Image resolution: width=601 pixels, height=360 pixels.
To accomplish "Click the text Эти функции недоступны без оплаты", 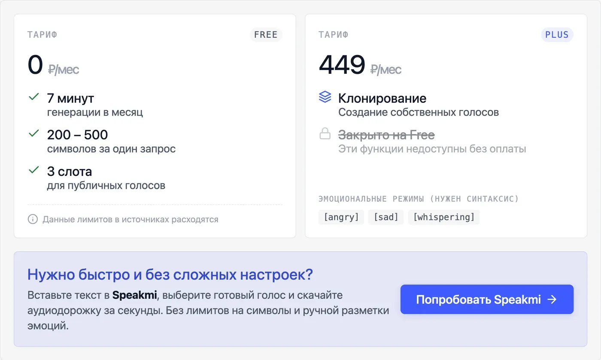I will coord(432,149).
